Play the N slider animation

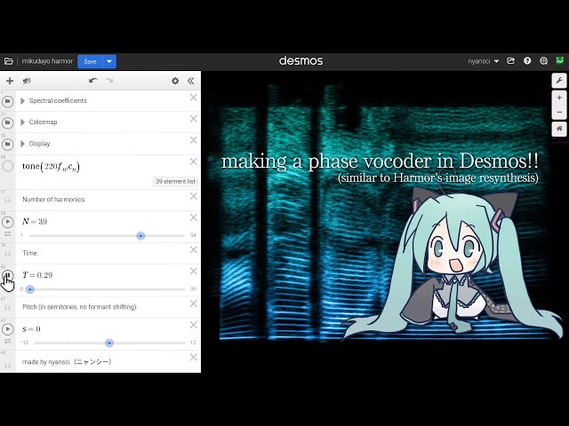pyautogui.click(x=8, y=222)
